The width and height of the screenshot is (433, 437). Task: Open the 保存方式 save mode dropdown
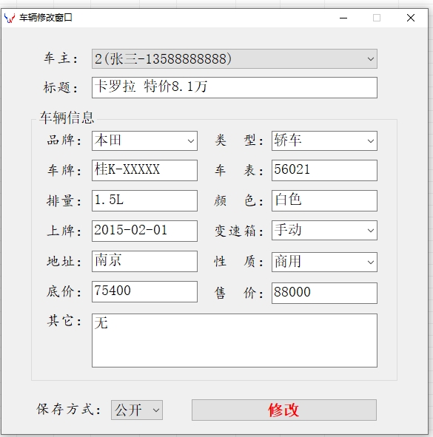137,410
